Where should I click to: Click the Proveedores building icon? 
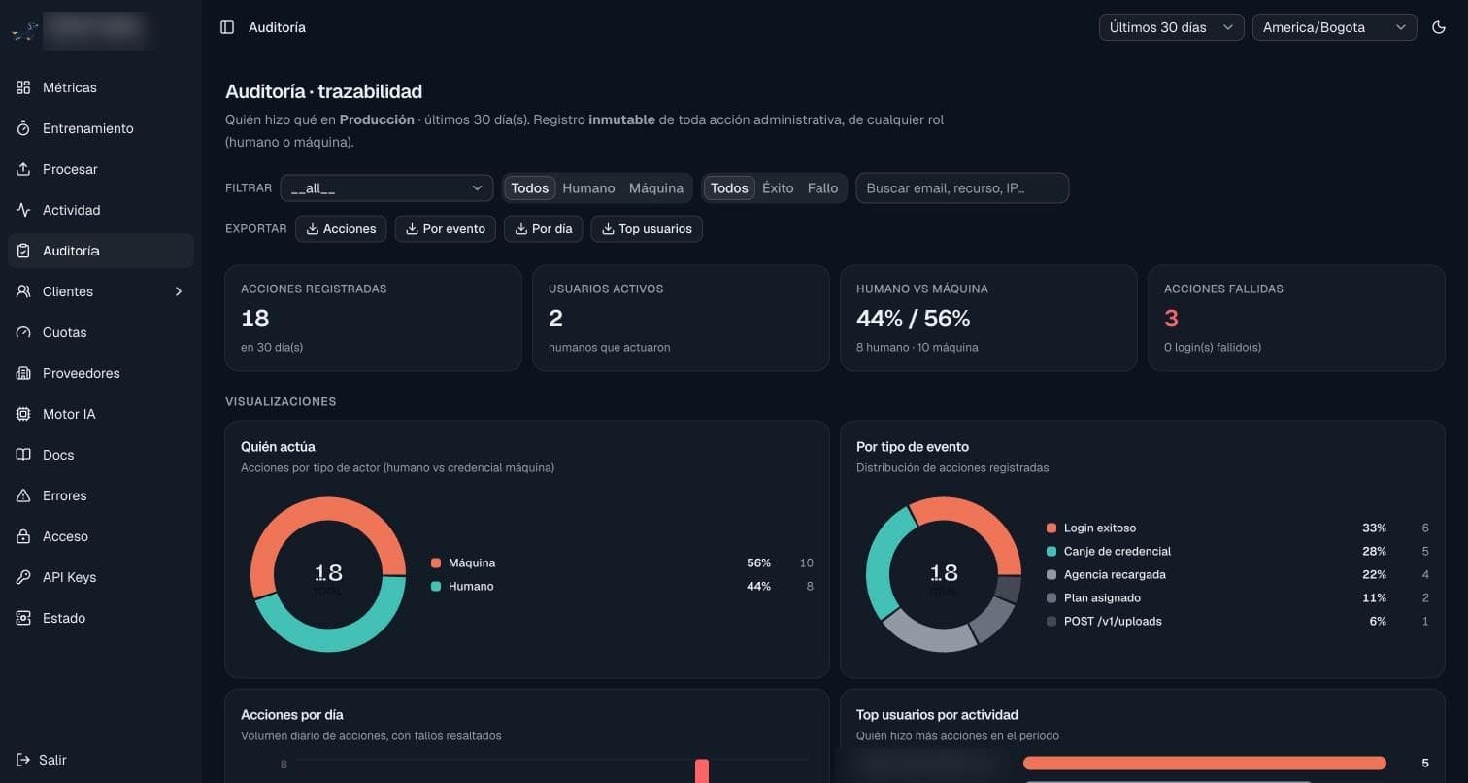[23, 373]
